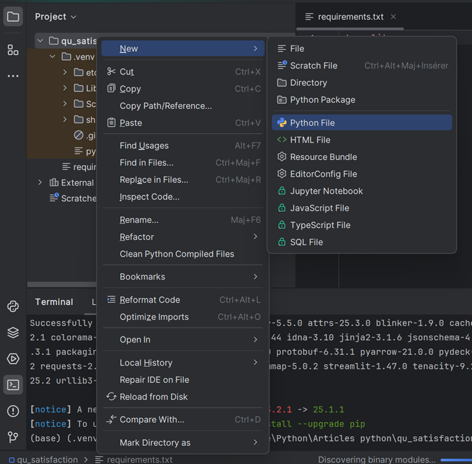The width and height of the screenshot is (472, 464).
Task: Select Clean Python Compiled Files
Action: point(182,254)
